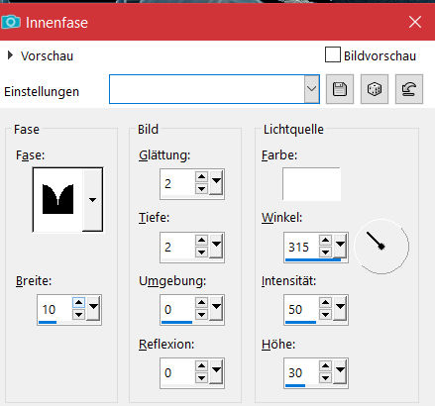435x406 pixels.
Task: Open the Einstellungen presets dropdown
Action: point(312,89)
